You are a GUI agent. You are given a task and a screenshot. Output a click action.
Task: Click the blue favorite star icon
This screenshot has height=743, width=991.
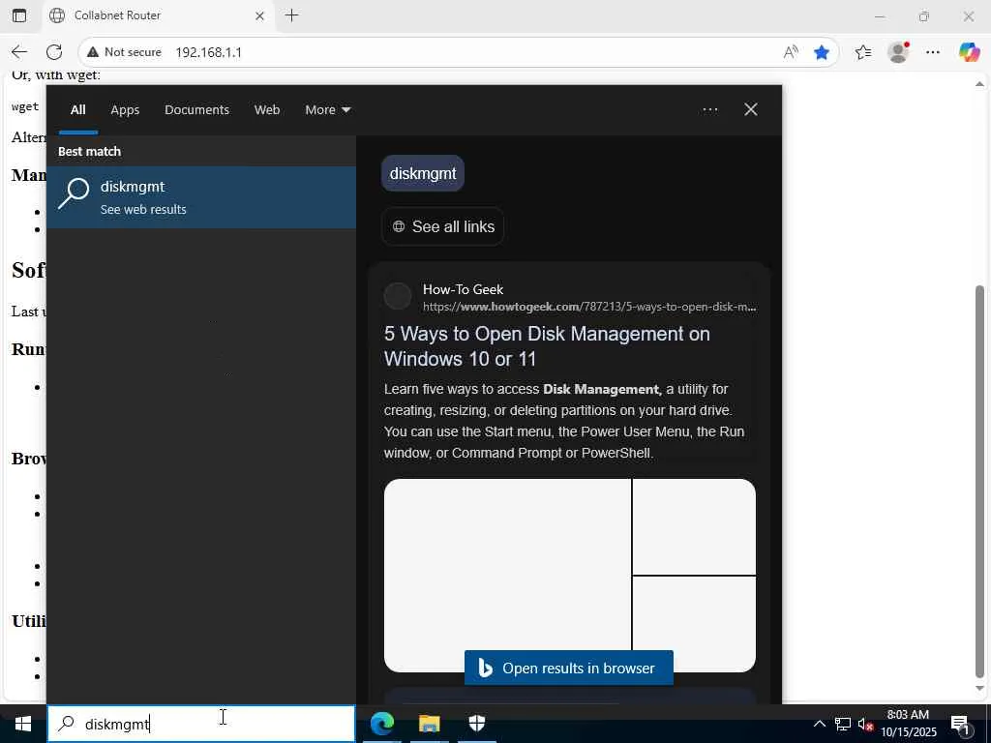pos(822,52)
